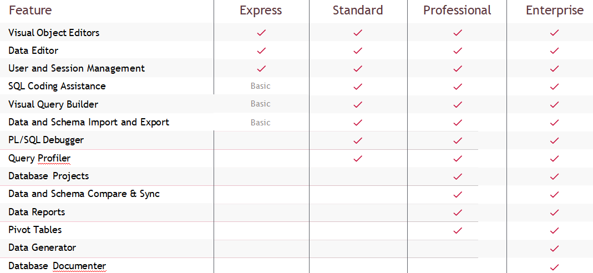Click the Standard checkmark for Data Editor
Viewport: 593px width, 273px height.
358,50
